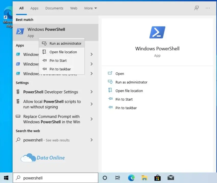Click pin icon beside details Pin to taskbar
217x183 pixels.
coord(110,107)
